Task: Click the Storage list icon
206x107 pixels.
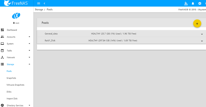Action: pos(2,64)
